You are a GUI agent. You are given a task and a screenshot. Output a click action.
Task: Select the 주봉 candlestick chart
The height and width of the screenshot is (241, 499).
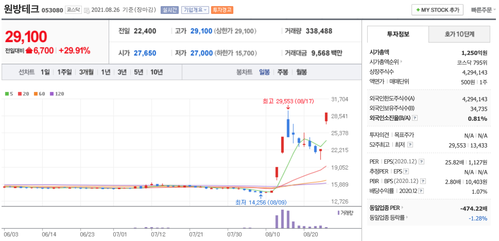282,72
